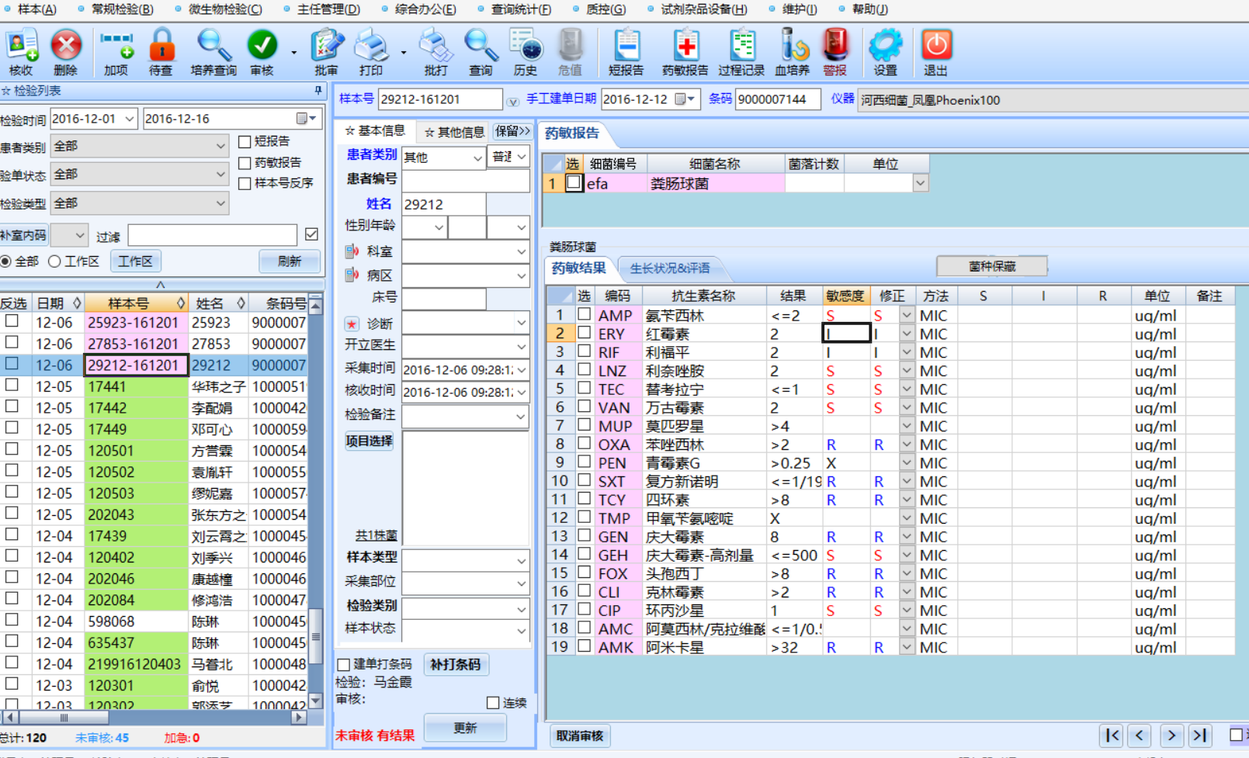Select the 工作区 radio button
The image size is (1249, 758).
[54, 261]
